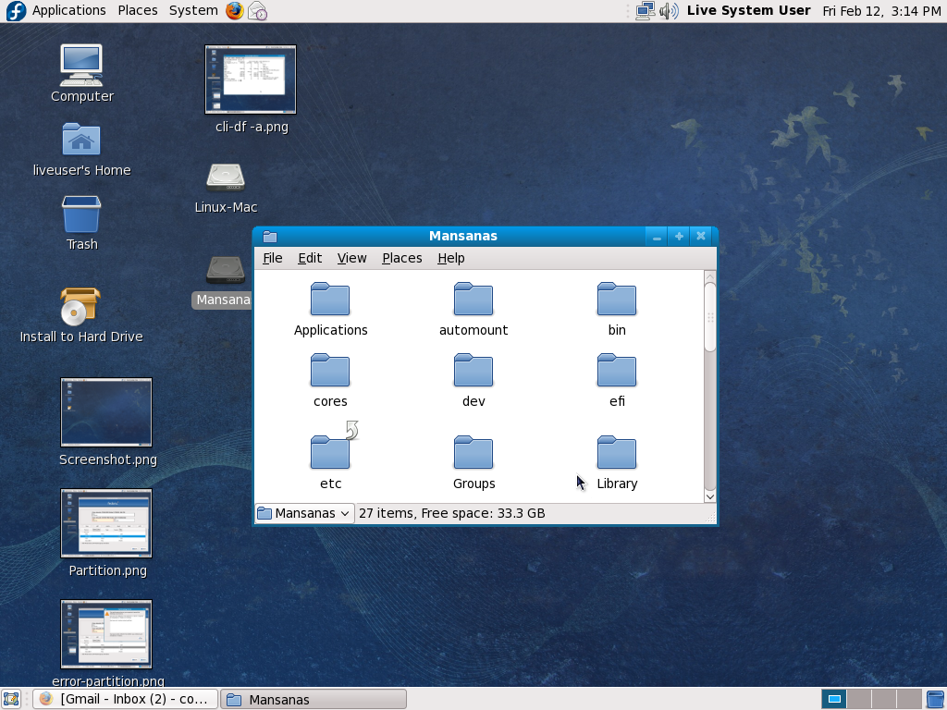Select the Library folder icon
The height and width of the screenshot is (710, 947).
click(x=616, y=452)
